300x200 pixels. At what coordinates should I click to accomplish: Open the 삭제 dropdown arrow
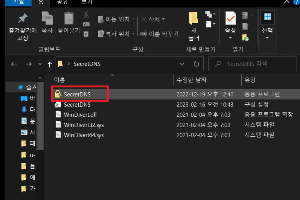(163, 19)
